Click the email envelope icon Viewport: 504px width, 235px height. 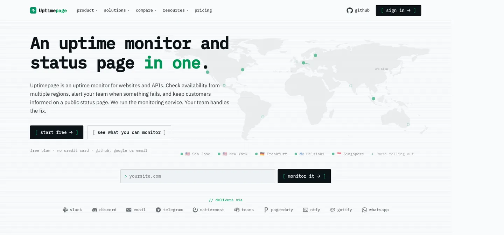point(129,210)
